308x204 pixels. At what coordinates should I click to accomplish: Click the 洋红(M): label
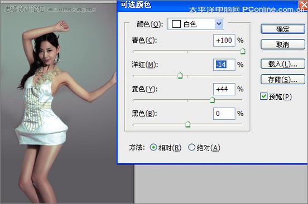coord(145,65)
